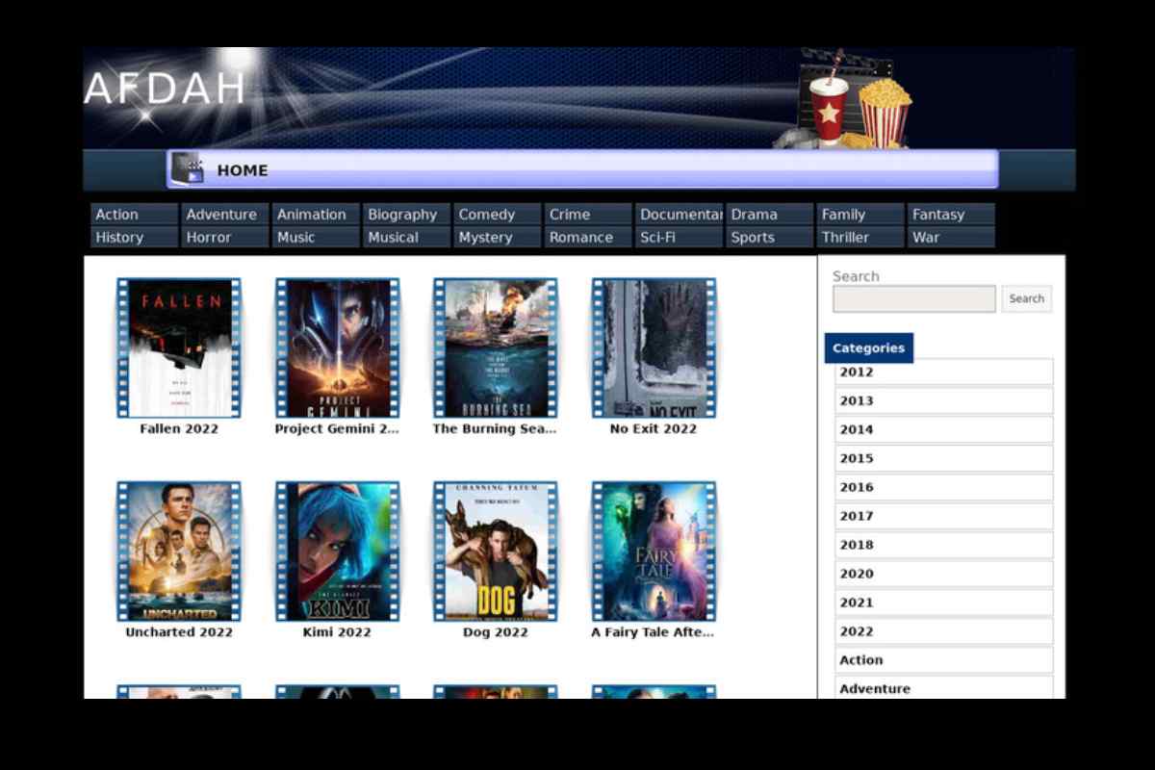Viewport: 1155px width, 770px height.
Task: Select the Fantasy genre
Action: [x=952, y=215]
